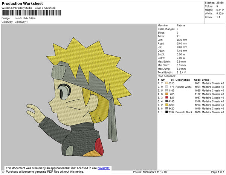Click the red thread swatch code 1037
Screen dimensions: 226x175
(x=166, y=98)
